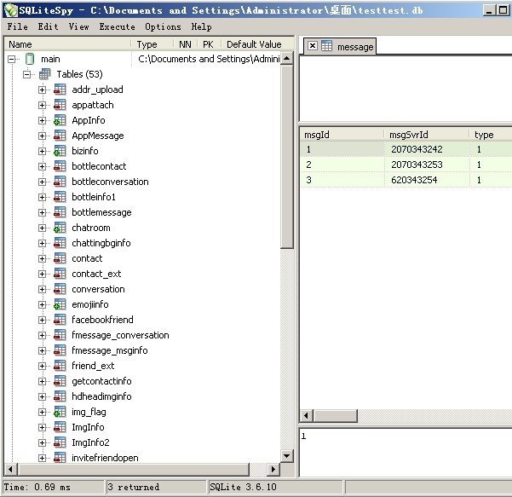Click the contact table icon
512x497 pixels.
click(x=60, y=258)
